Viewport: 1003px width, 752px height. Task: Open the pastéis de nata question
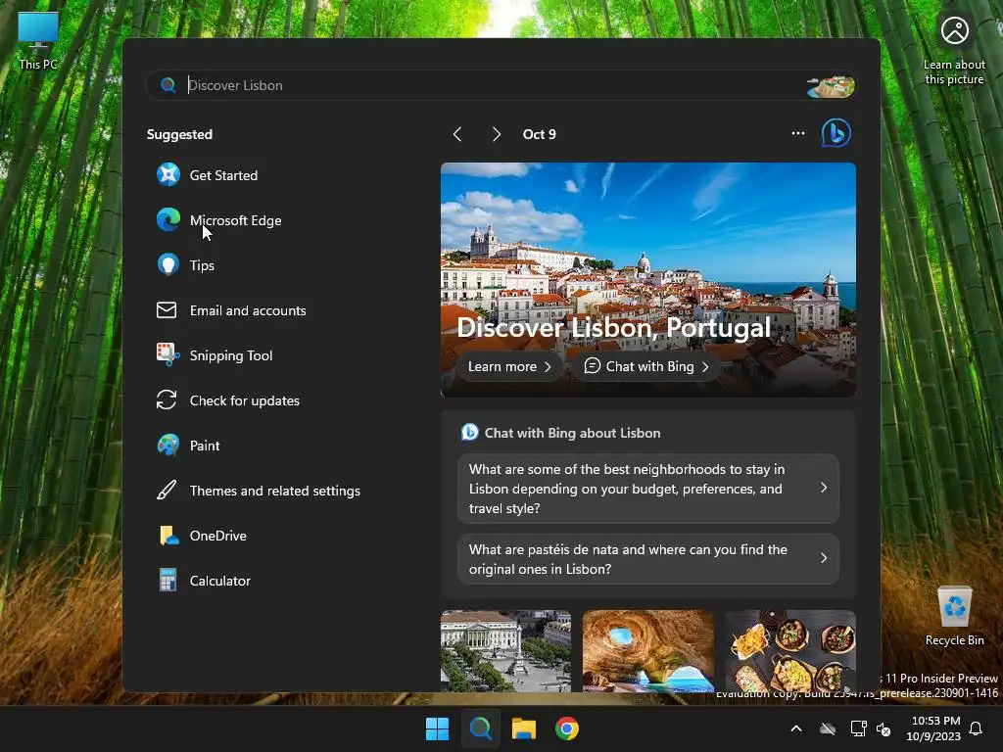648,559
